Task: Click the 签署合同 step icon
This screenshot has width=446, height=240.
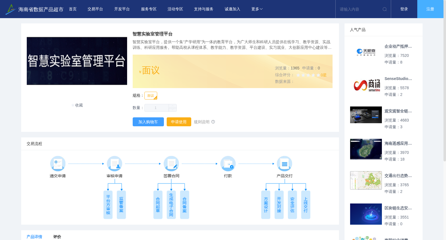Action: pyautogui.click(x=171, y=164)
